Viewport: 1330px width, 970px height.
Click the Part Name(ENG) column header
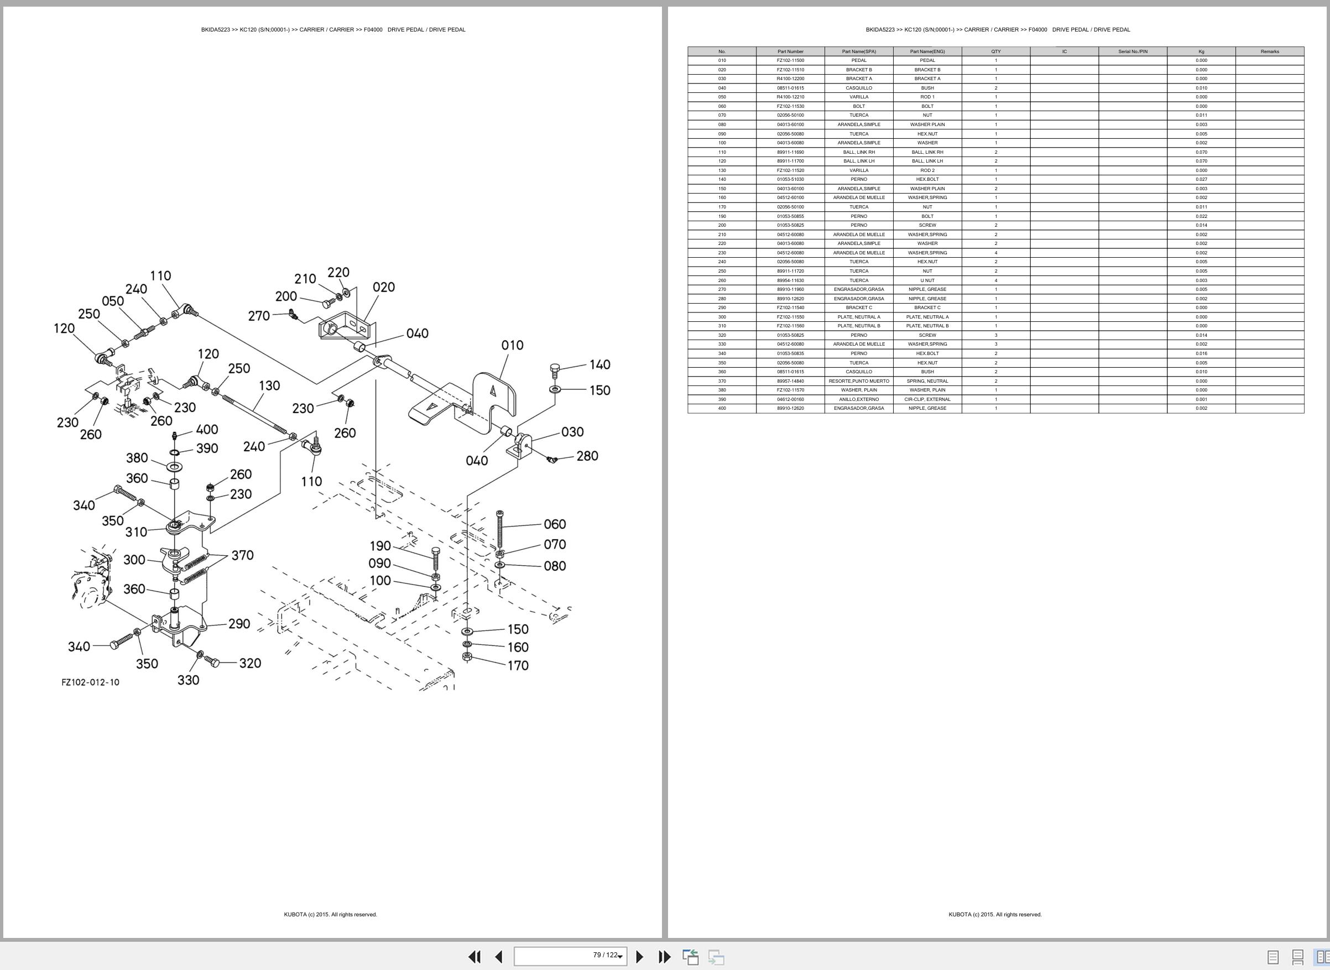coord(927,51)
